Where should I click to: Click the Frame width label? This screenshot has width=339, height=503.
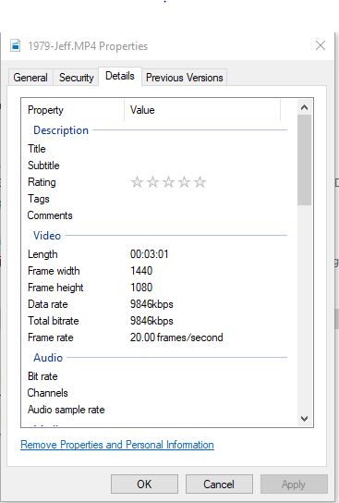pyautogui.click(x=54, y=271)
